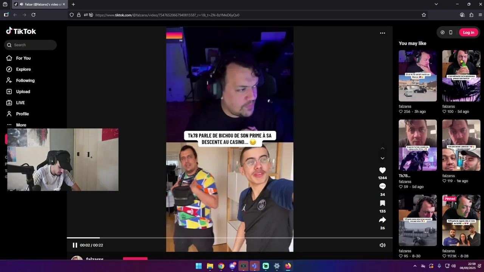
Task: Open the tracking protection shield icon
Action: 71,15
